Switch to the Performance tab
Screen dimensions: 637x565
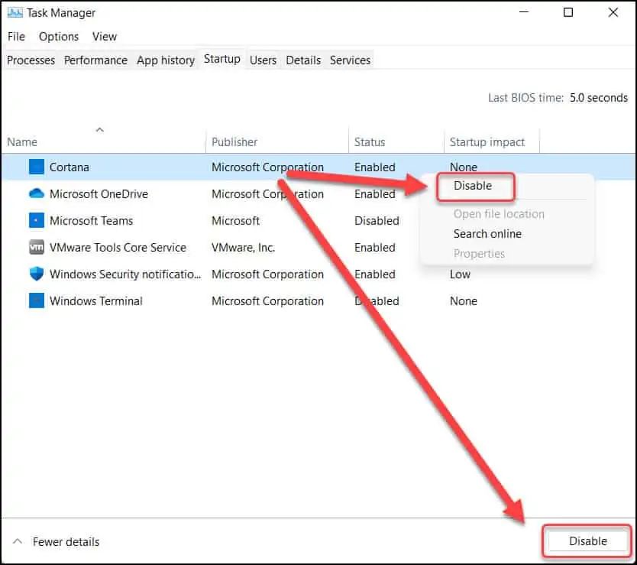pyautogui.click(x=95, y=60)
